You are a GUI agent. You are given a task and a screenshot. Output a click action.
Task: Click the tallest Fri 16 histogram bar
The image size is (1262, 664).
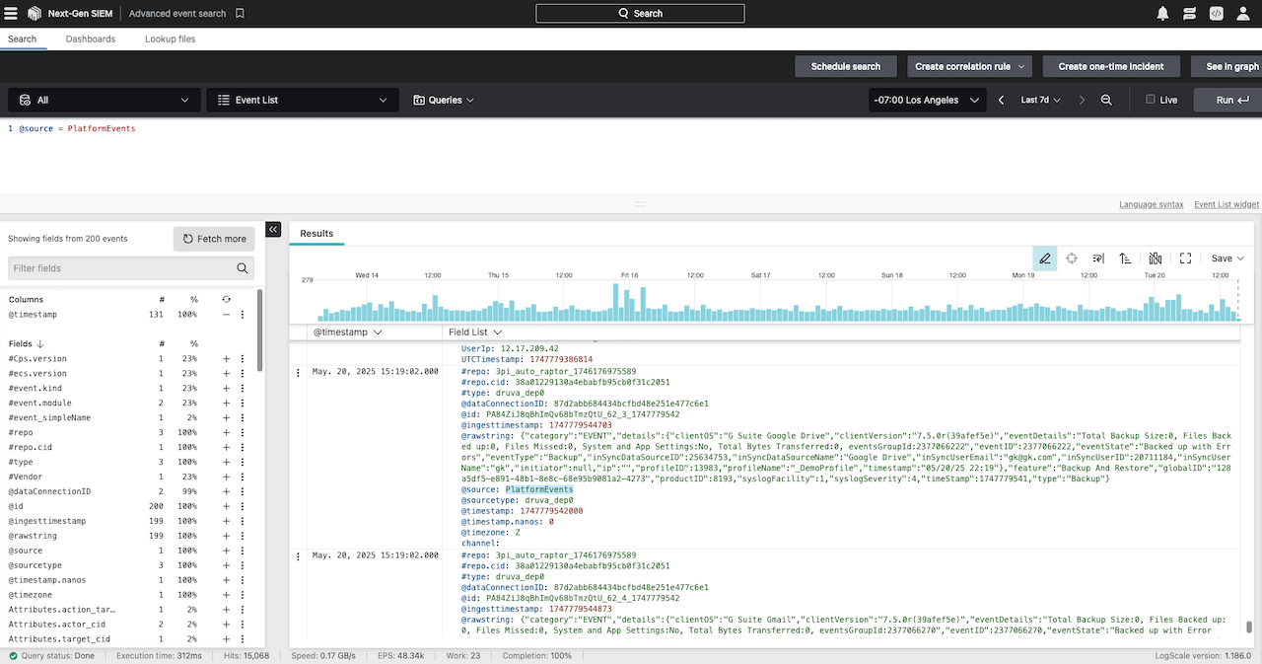(x=616, y=302)
